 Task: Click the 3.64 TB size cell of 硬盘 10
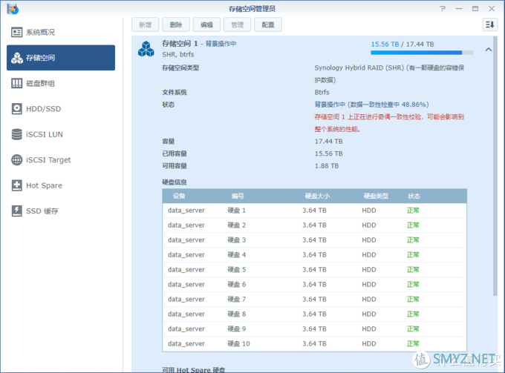point(314,344)
